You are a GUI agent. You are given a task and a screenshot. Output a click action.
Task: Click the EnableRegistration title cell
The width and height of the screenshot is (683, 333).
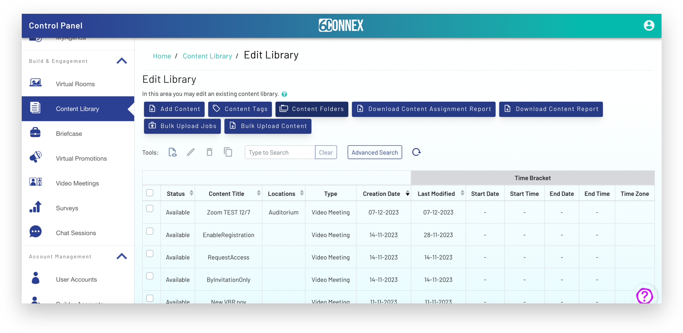229,234
